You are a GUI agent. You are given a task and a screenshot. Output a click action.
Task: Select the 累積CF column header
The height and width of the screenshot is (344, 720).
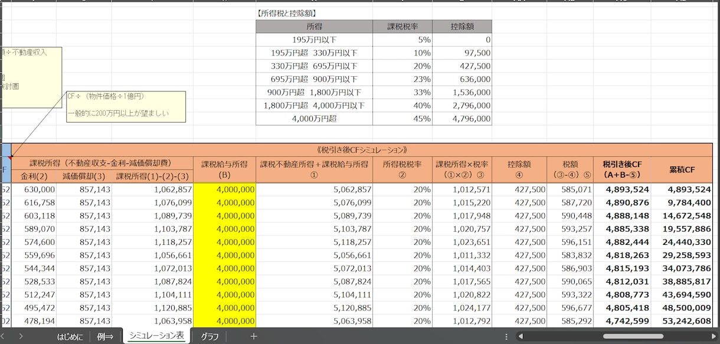pyautogui.click(x=682, y=170)
